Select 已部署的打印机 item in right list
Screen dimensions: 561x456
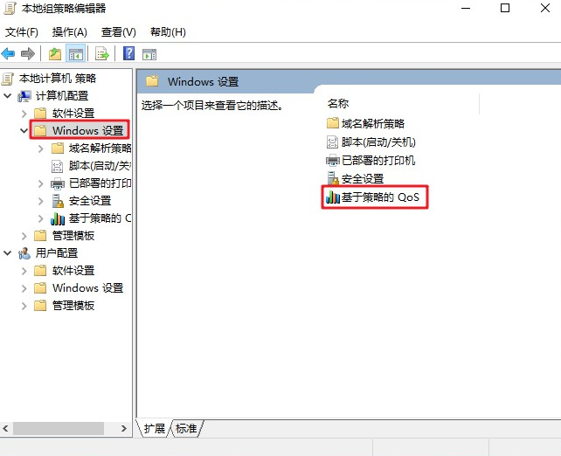(371, 161)
